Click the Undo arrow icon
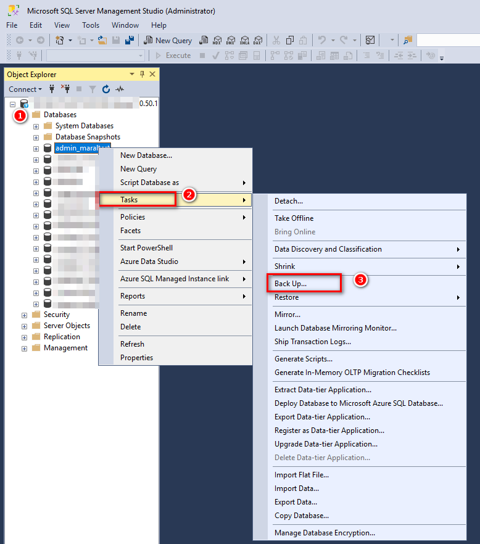This screenshot has width=480, height=544. (322, 41)
